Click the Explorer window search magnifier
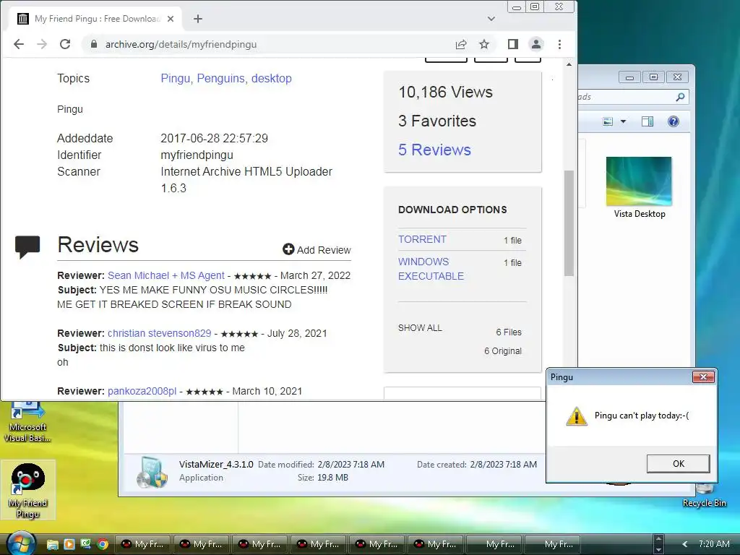 [x=680, y=97]
